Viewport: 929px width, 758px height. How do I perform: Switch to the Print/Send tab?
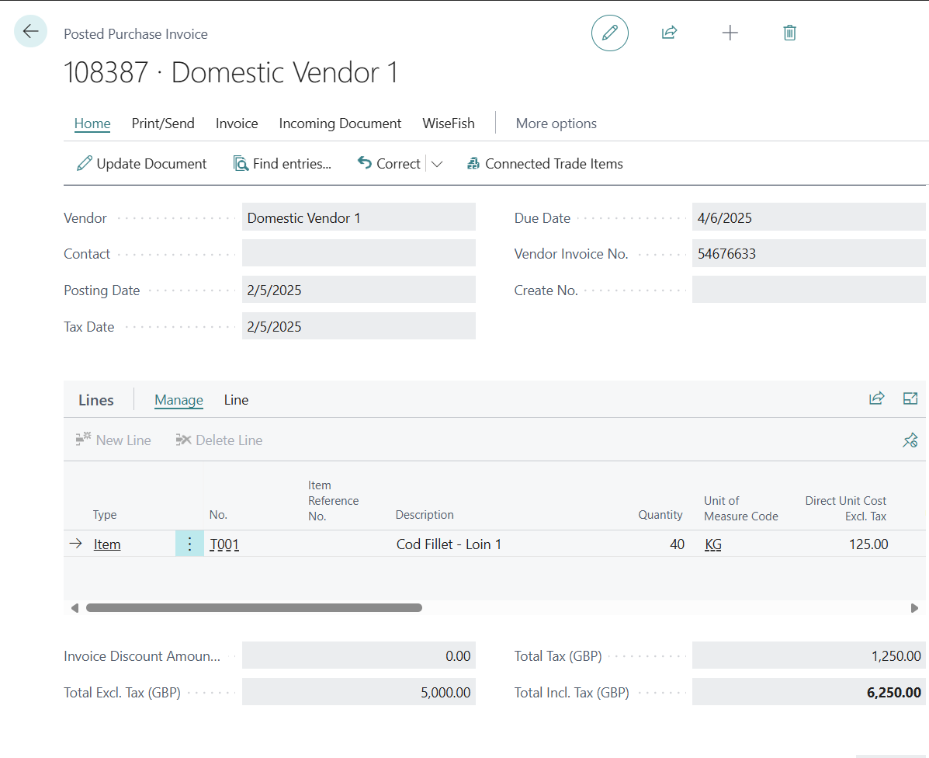click(x=163, y=123)
